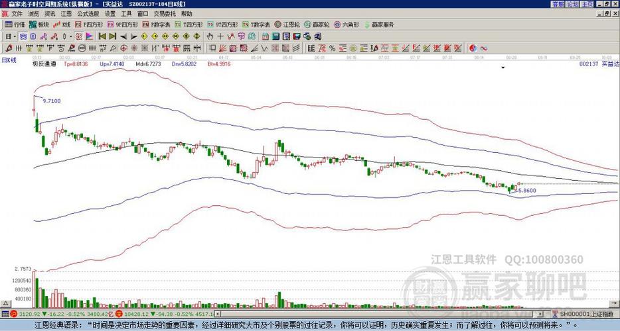Viewport: 620px width, 331px height.
Task: Open the 公式选股 menu
Action: 88,13
